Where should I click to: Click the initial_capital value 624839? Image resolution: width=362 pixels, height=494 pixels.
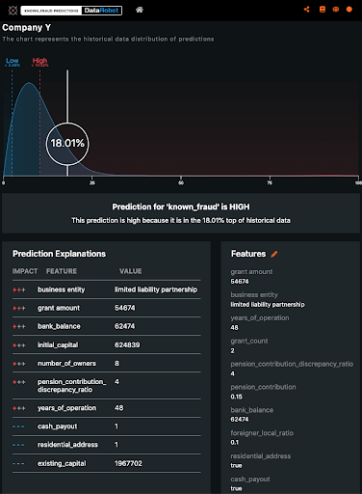coord(127,345)
